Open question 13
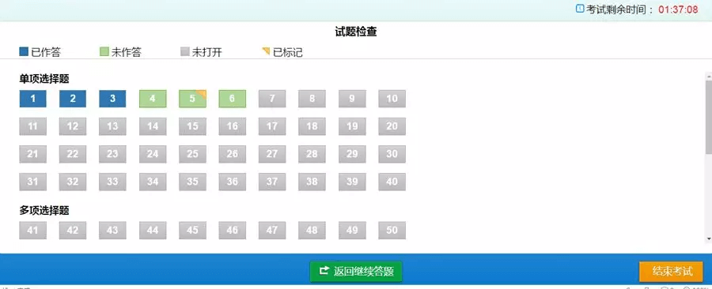712x289 pixels. (112, 126)
